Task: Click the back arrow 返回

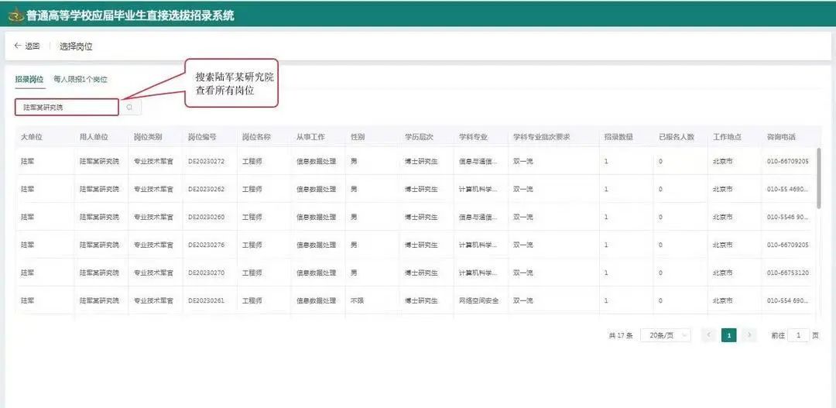Action: (27, 46)
